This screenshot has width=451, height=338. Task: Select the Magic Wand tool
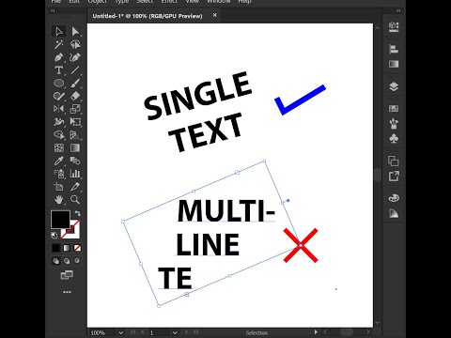[x=59, y=44]
